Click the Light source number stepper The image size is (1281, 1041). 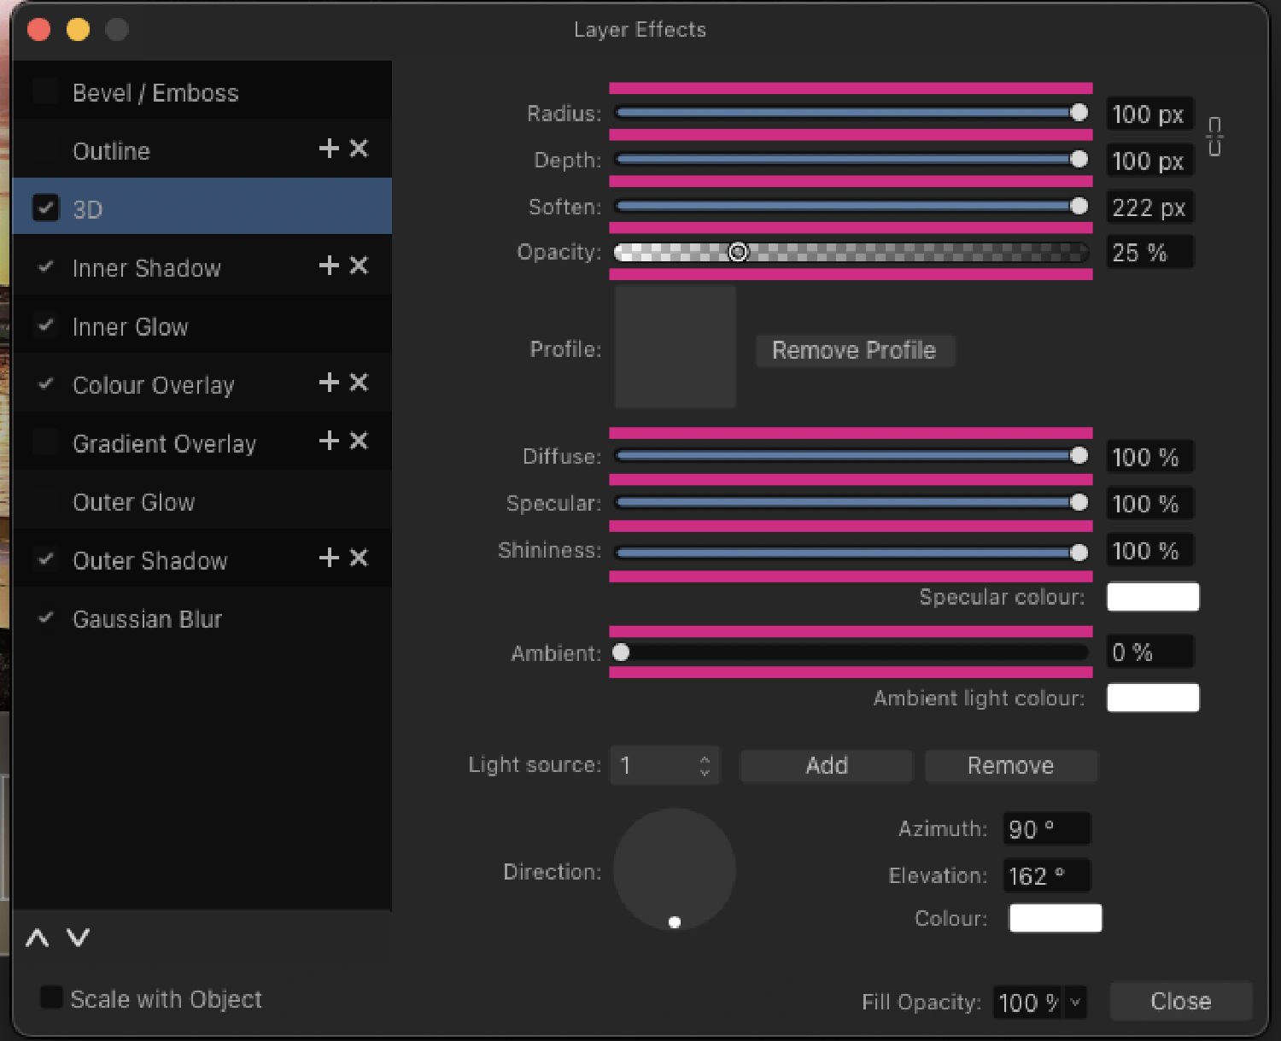705,765
